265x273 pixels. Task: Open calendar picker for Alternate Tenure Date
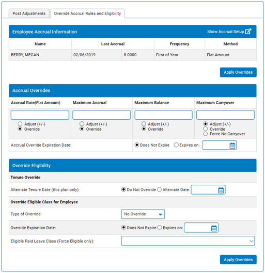pyautogui.click(x=221, y=190)
